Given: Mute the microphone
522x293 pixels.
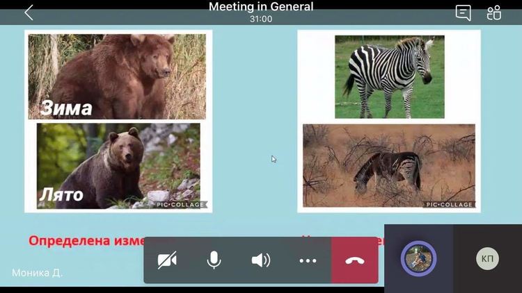Looking at the screenshot, I should point(214,260).
